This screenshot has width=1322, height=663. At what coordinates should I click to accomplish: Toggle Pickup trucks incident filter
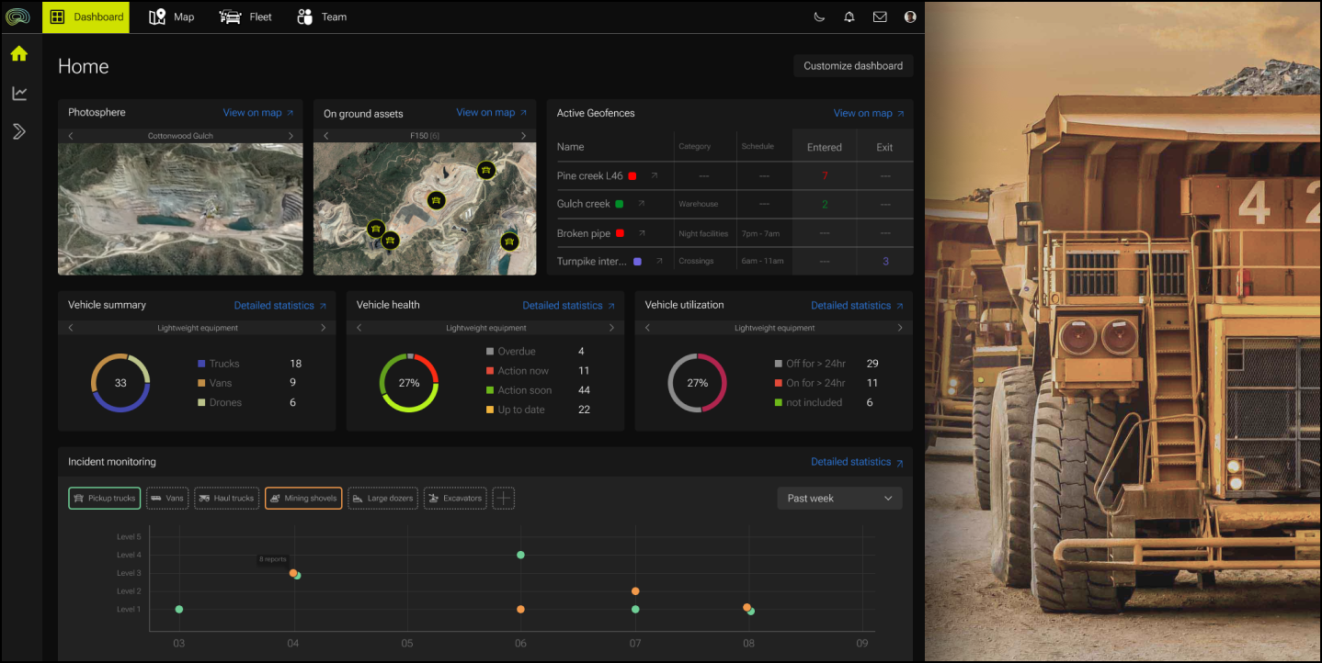[x=104, y=499]
